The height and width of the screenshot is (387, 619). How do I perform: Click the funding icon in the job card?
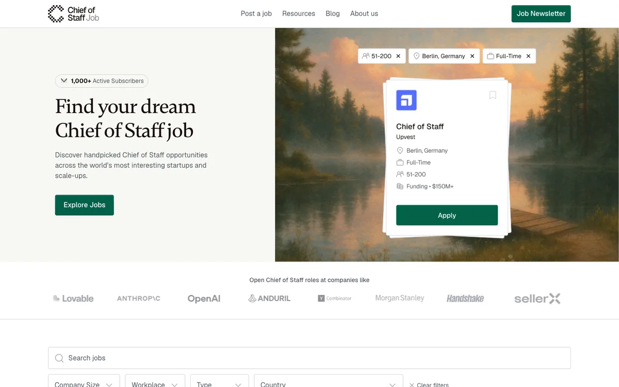click(x=400, y=186)
